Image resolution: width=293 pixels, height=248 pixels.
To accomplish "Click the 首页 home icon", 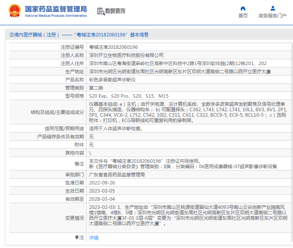I will coord(243,8).
